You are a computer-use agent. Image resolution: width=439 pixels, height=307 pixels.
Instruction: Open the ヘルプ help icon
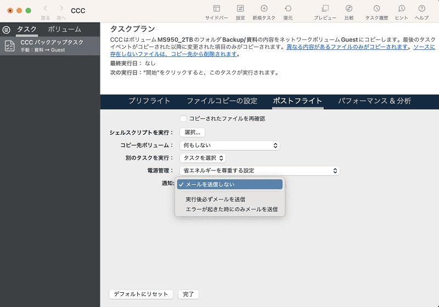[421, 9]
